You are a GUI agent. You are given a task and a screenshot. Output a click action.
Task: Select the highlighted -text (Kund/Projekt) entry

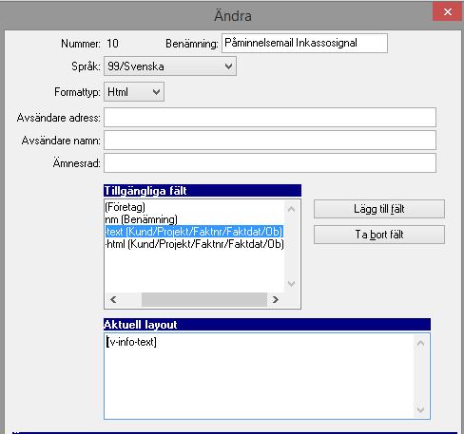(195, 232)
